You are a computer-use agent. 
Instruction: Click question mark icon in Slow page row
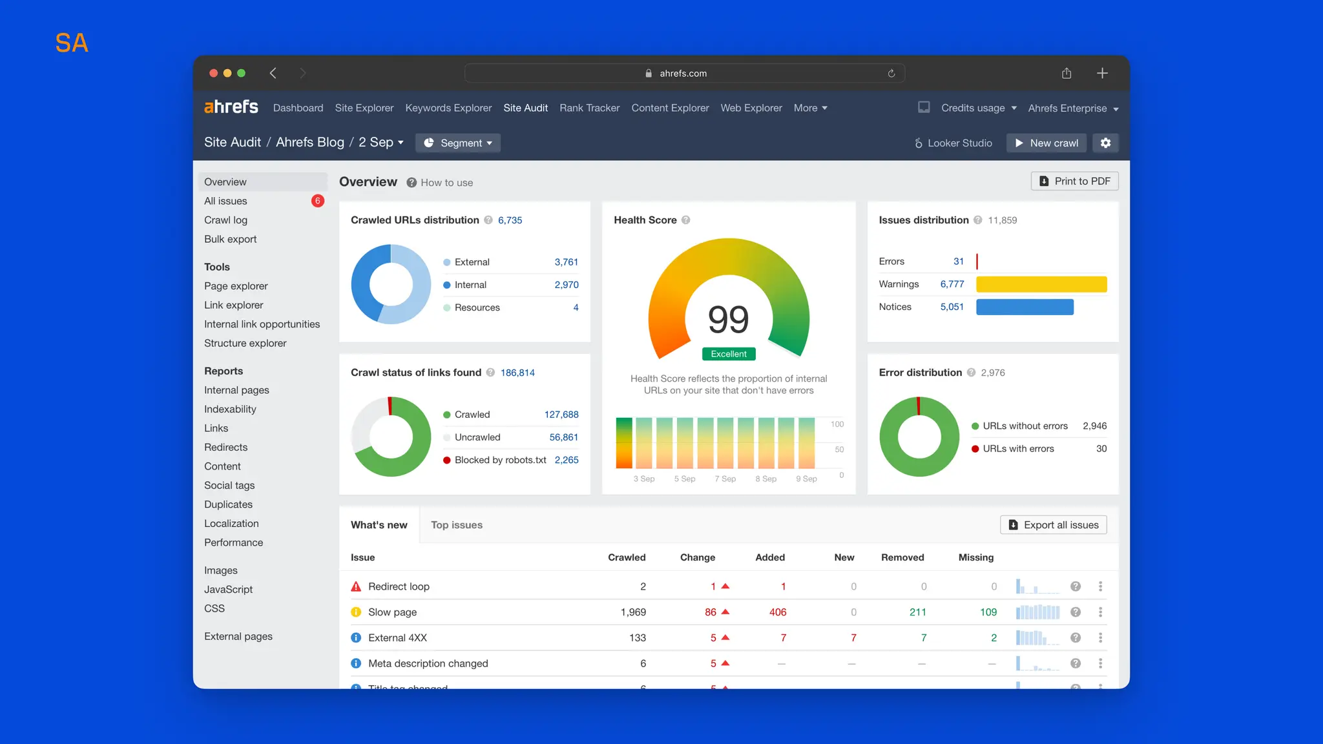coord(1076,612)
